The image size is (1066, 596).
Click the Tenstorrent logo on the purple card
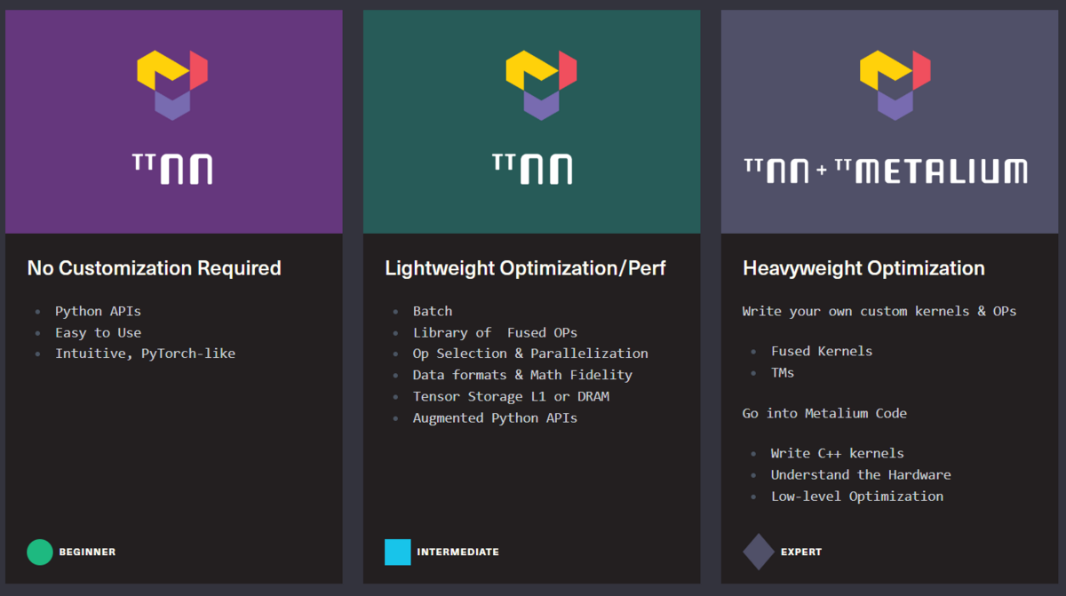point(172,84)
